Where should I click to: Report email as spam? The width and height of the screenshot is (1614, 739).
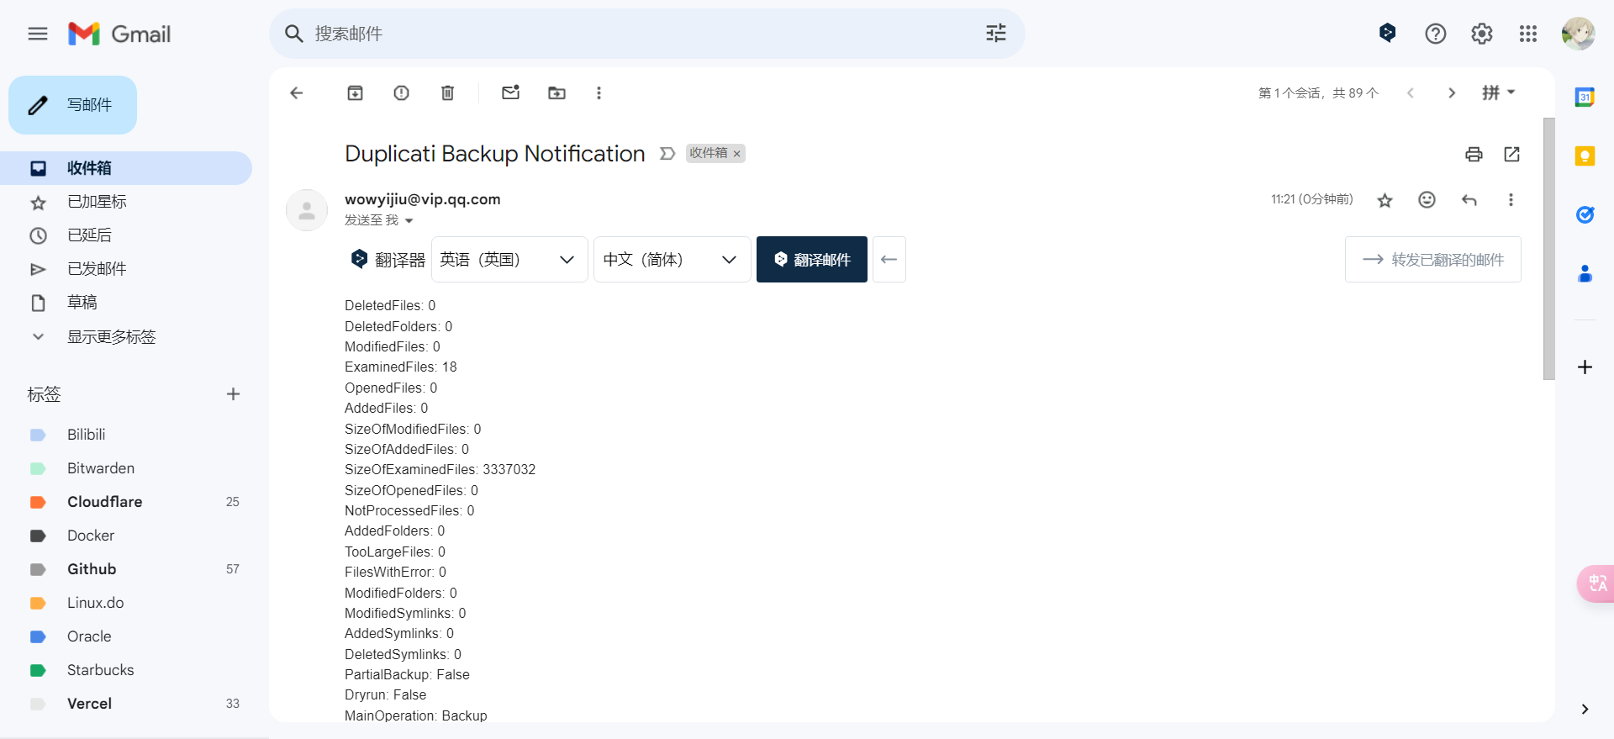[402, 92]
